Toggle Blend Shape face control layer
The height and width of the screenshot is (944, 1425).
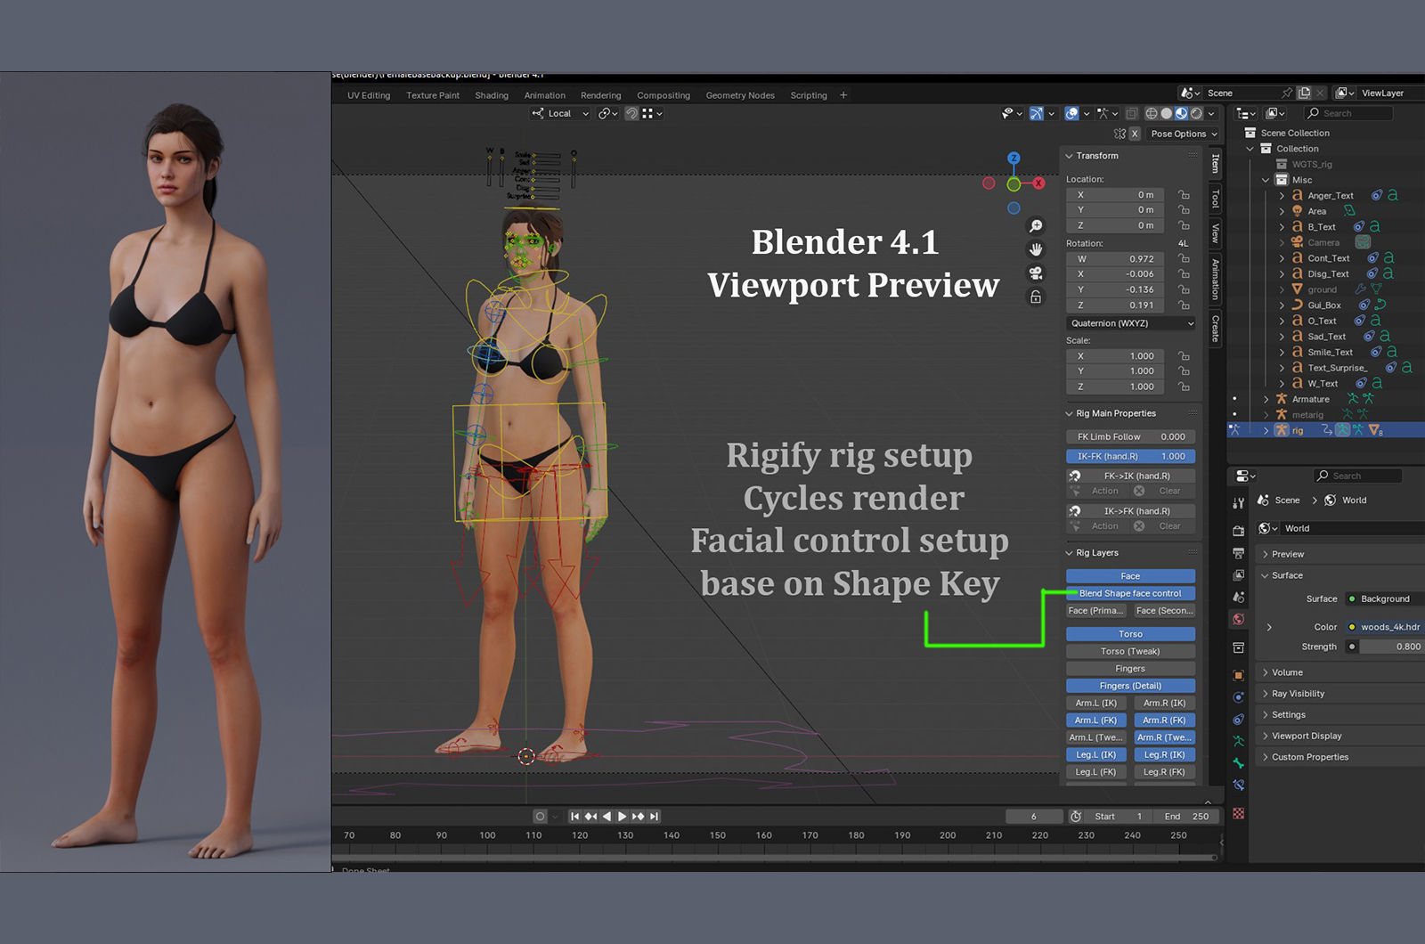[1130, 593]
